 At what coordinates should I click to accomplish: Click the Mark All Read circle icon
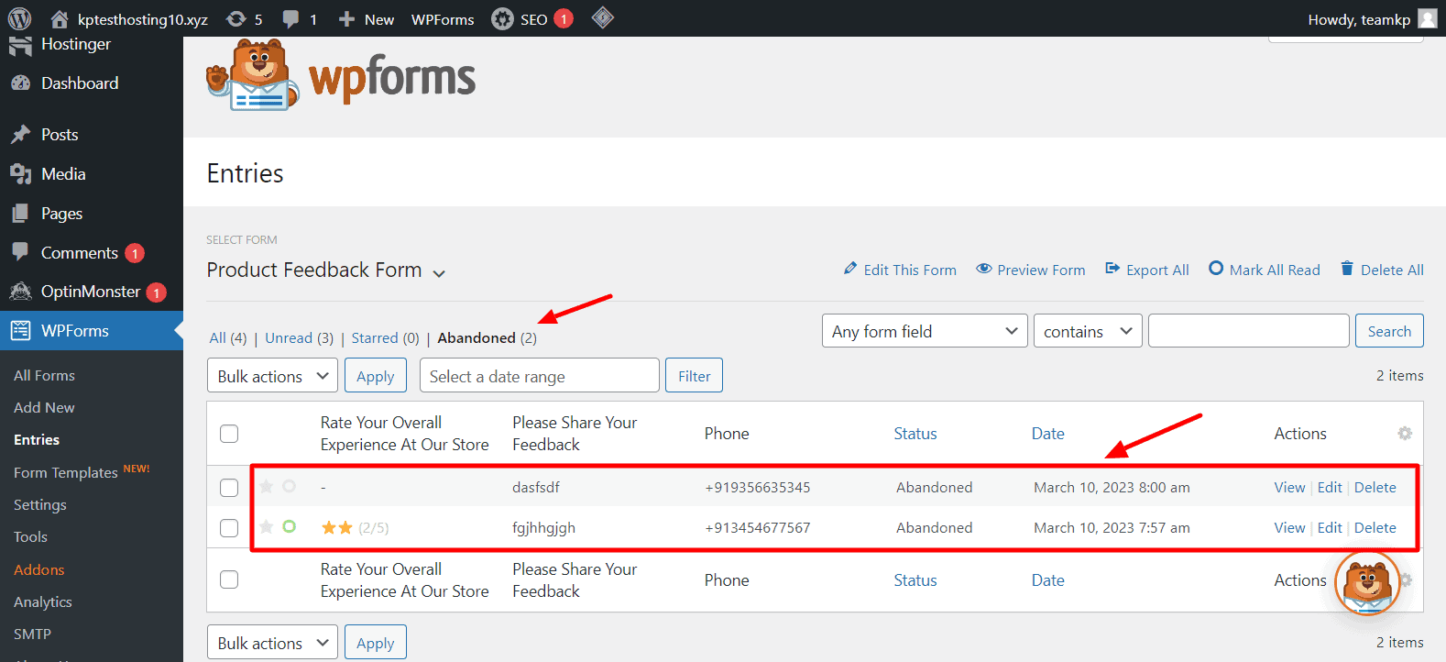point(1216,269)
